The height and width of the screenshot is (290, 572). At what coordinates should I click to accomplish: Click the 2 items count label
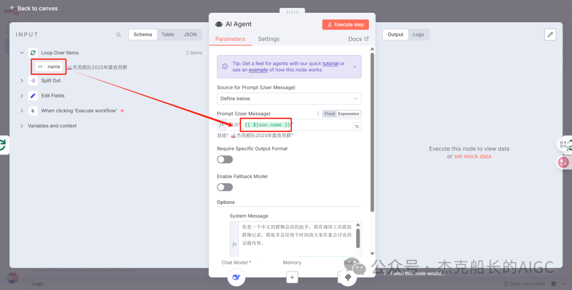point(194,53)
